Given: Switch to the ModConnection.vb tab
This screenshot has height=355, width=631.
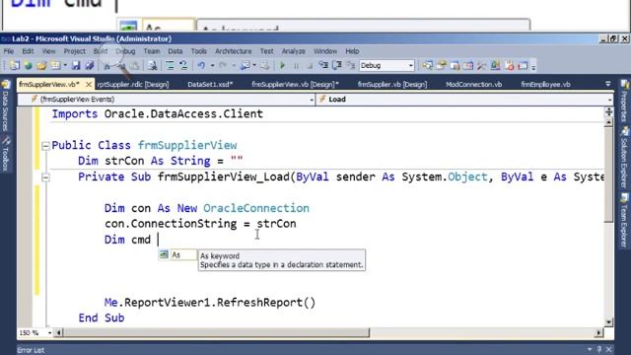Looking at the screenshot, I should click(473, 84).
